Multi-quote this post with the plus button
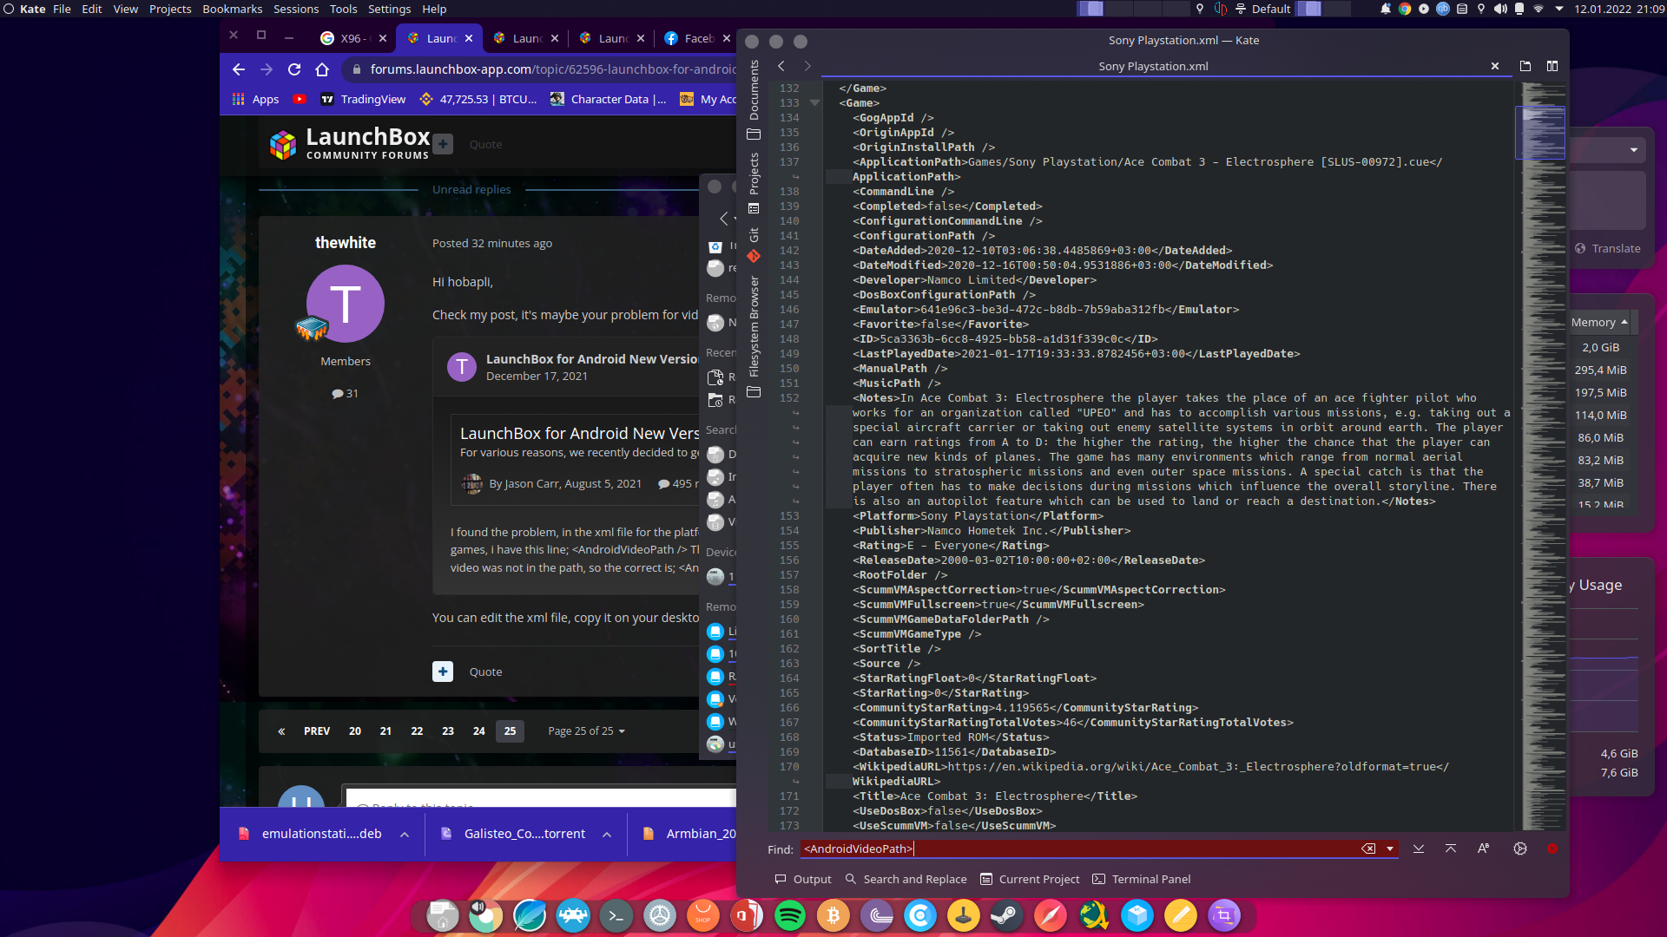This screenshot has height=937, width=1667. (x=443, y=672)
